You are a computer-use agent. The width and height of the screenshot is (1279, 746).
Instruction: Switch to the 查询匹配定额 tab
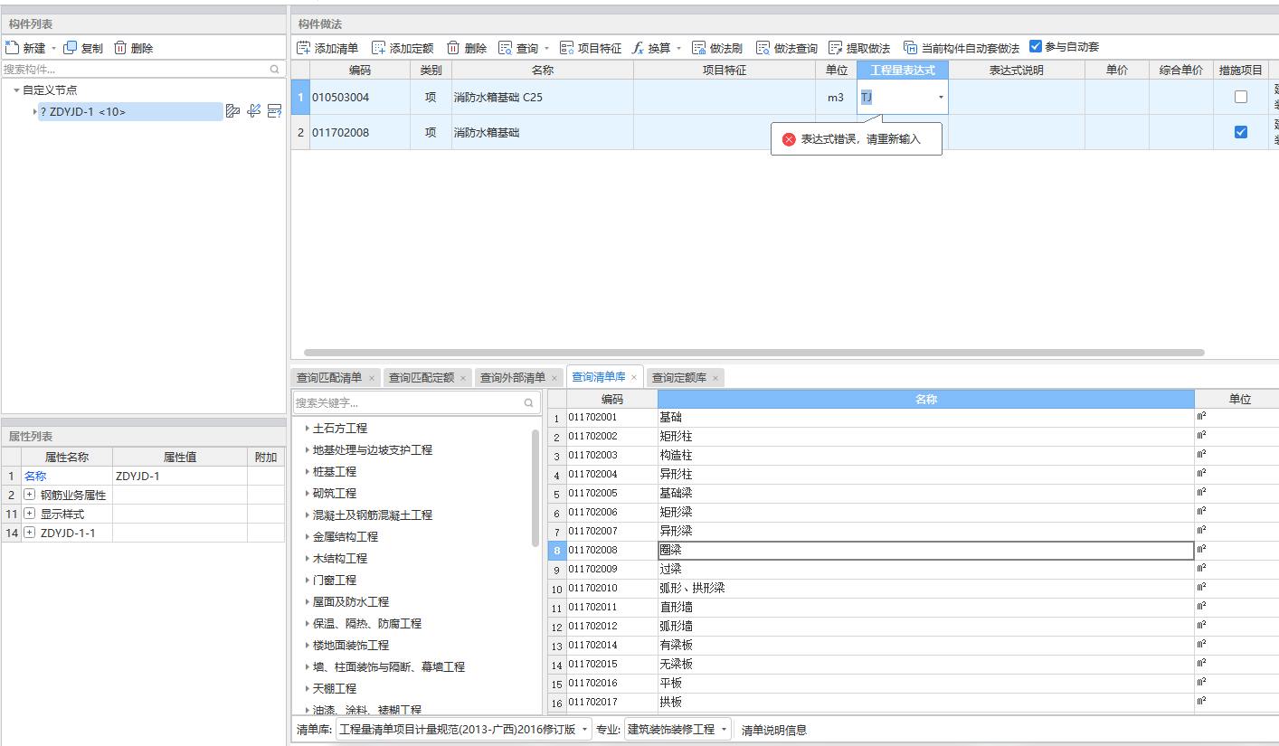421,378
